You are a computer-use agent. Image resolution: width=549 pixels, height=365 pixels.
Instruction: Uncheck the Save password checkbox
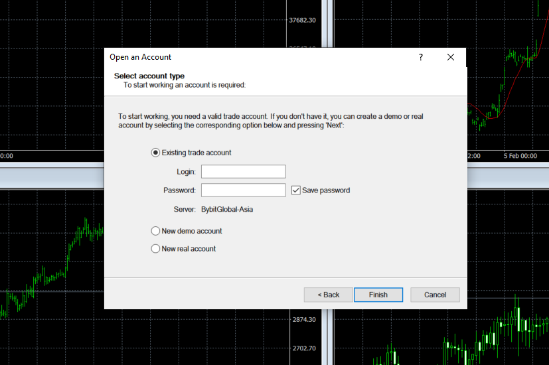point(297,190)
